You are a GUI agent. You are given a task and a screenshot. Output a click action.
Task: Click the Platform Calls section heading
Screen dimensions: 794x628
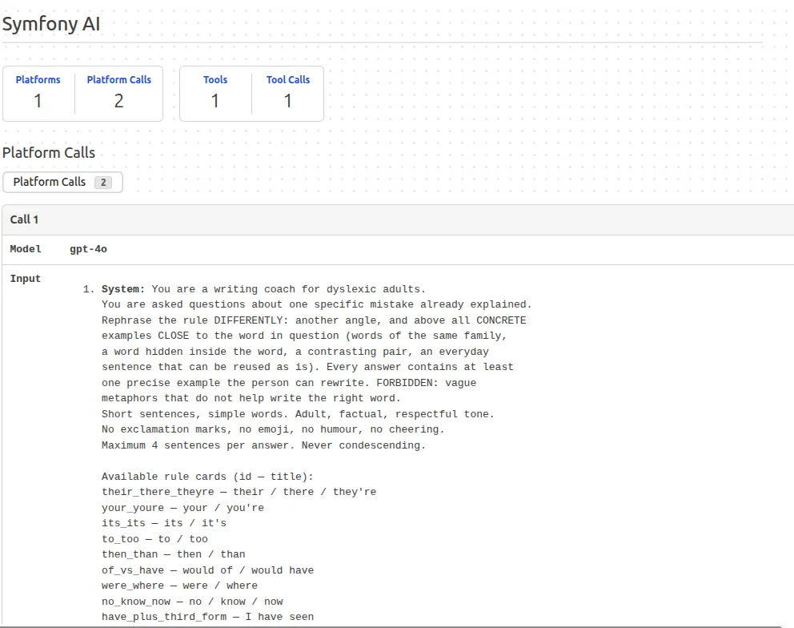[49, 152]
